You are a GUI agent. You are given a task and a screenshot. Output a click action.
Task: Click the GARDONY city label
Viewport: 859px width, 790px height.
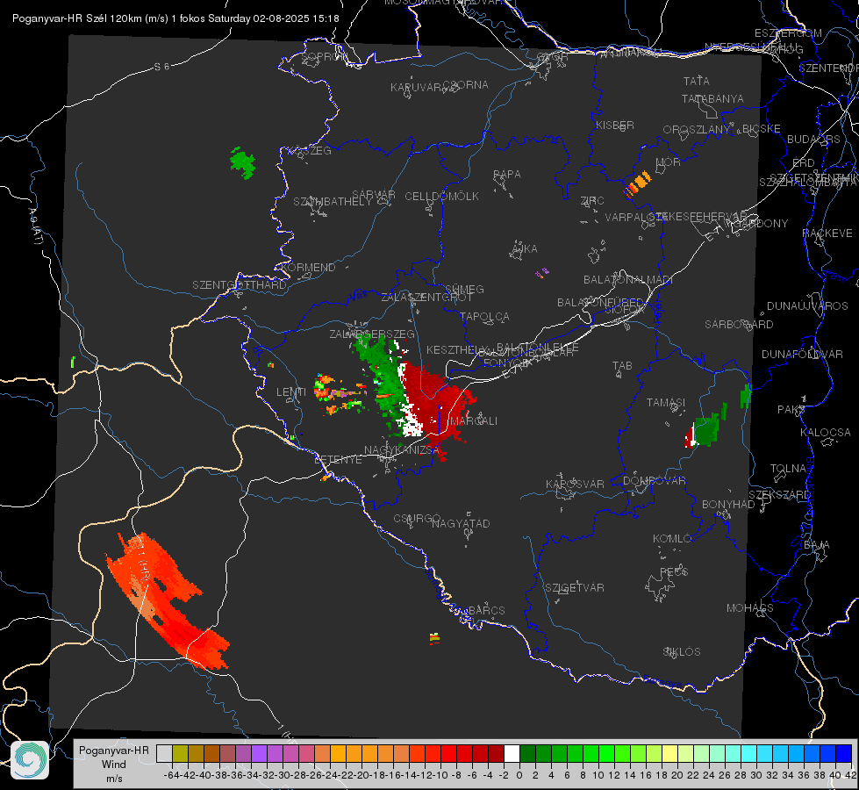[761, 224]
